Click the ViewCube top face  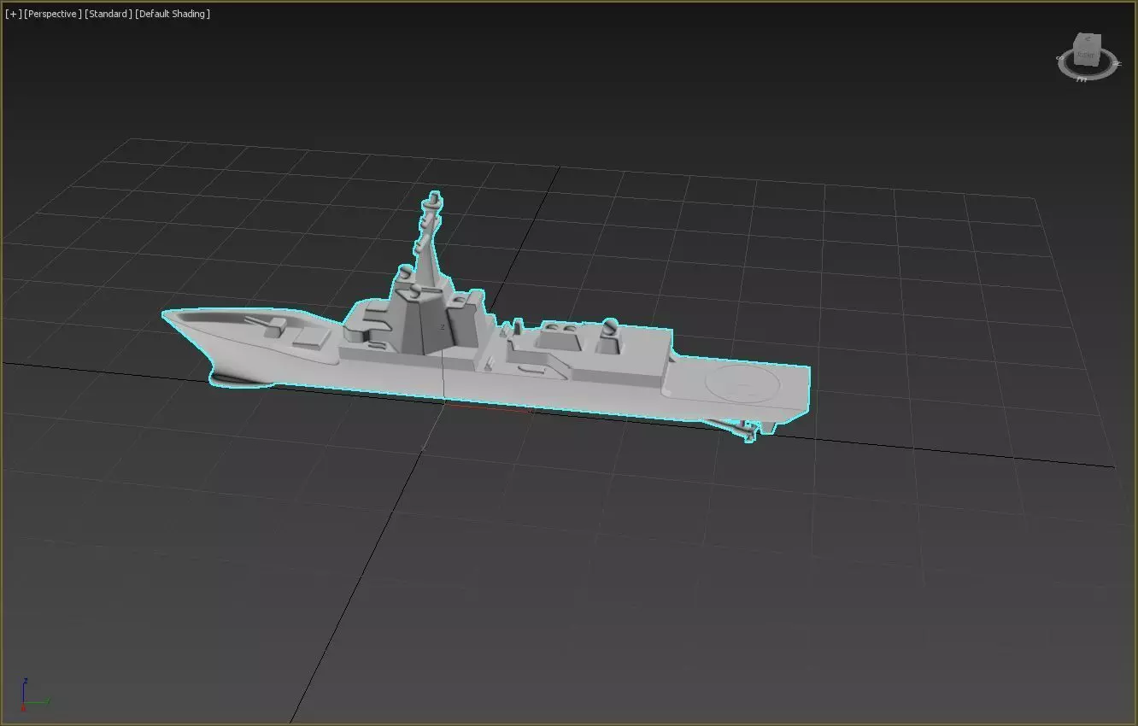(x=1088, y=39)
